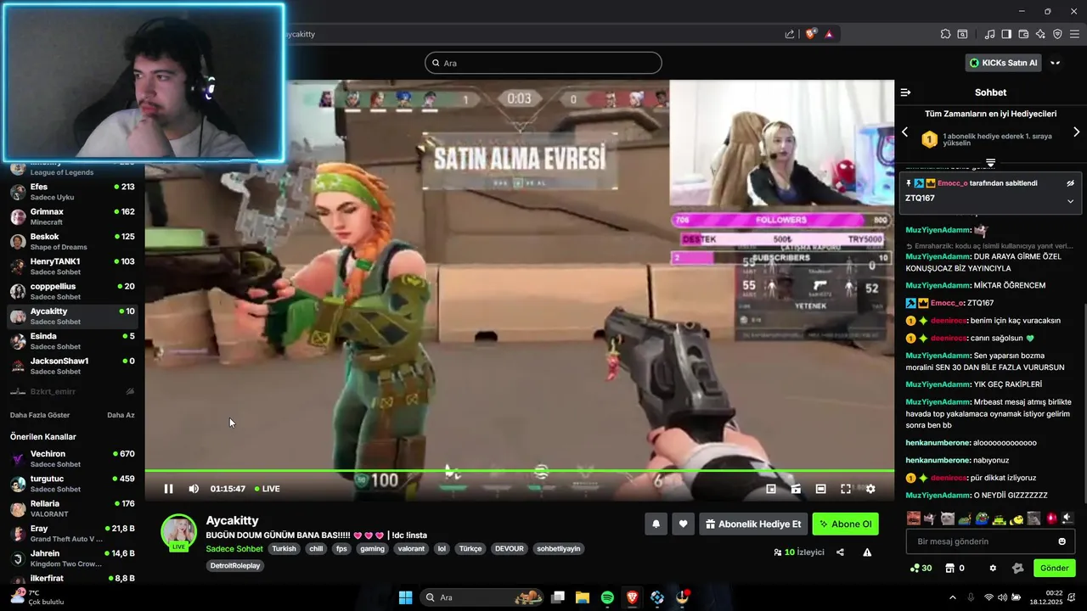Toggle the browser sidebar panel icon
1087x611 pixels.
click(x=1006, y=34)
